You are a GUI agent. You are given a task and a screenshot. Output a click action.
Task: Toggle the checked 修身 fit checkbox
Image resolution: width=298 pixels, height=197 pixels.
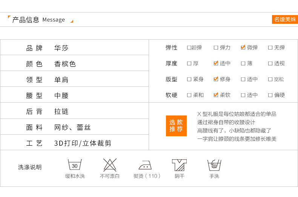216,79
